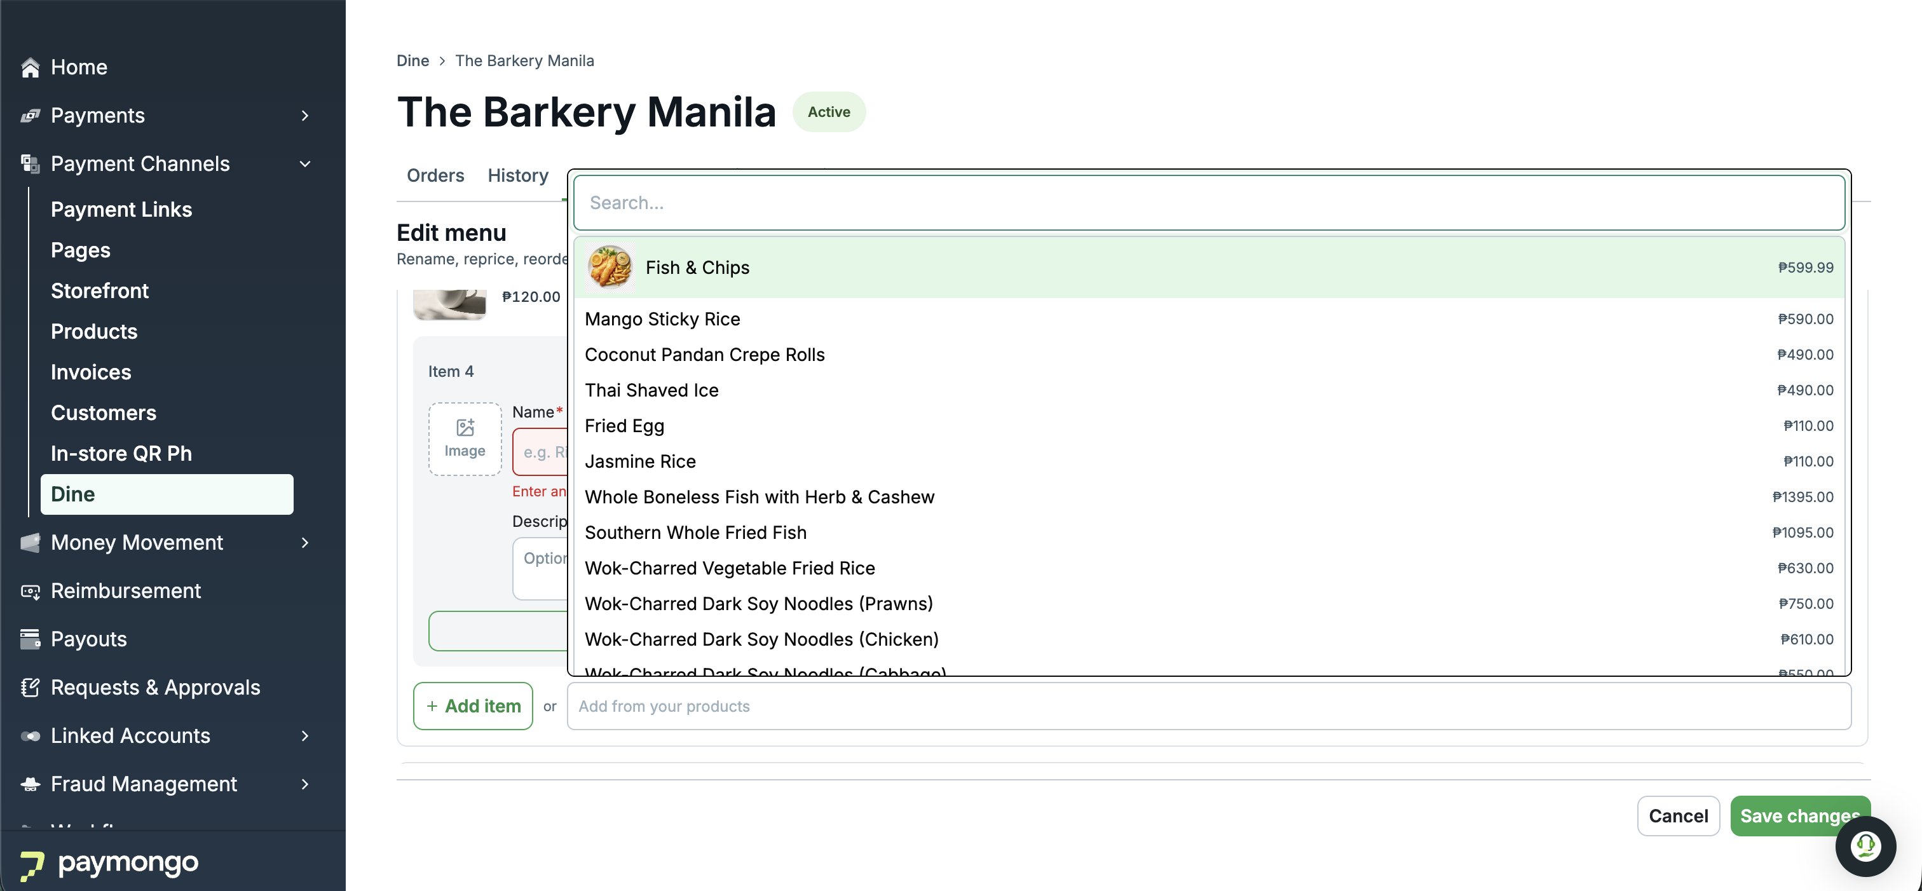This screenshot has width=1922, height=891.
Task: Select Mango Sticky Rice from list
Action: pos(1209,320)
